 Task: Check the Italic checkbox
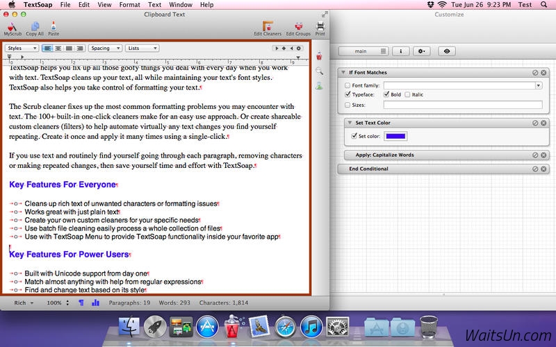pyautogui.click(x=407, y=94)
